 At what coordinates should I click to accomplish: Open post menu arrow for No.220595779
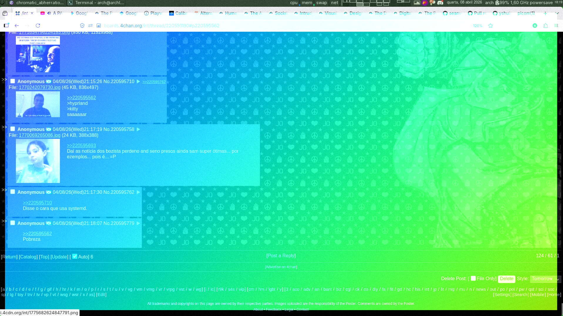[138, 223]
